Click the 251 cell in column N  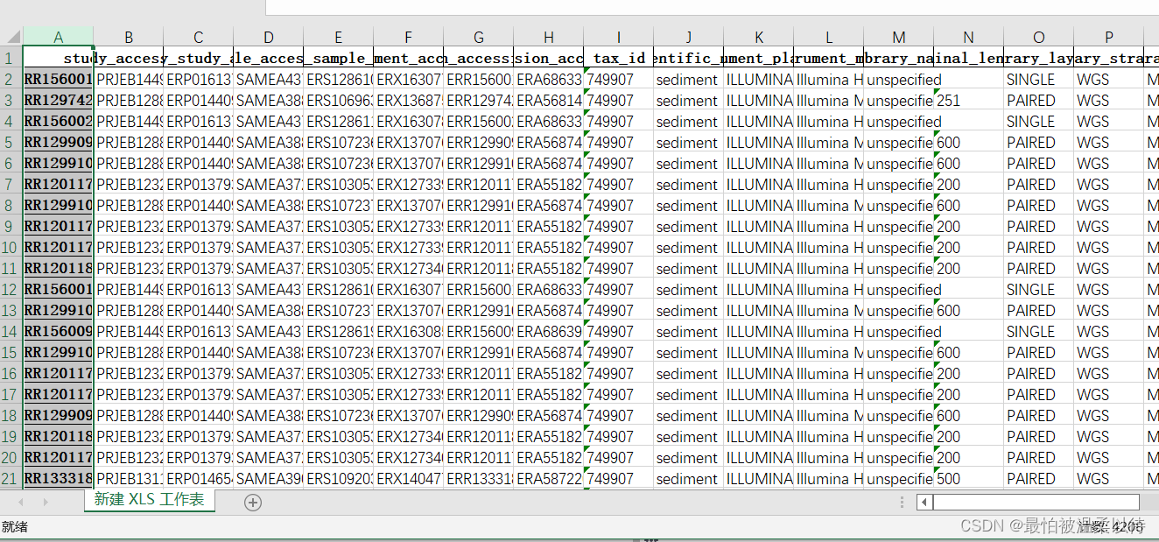[x=969, y=100]
